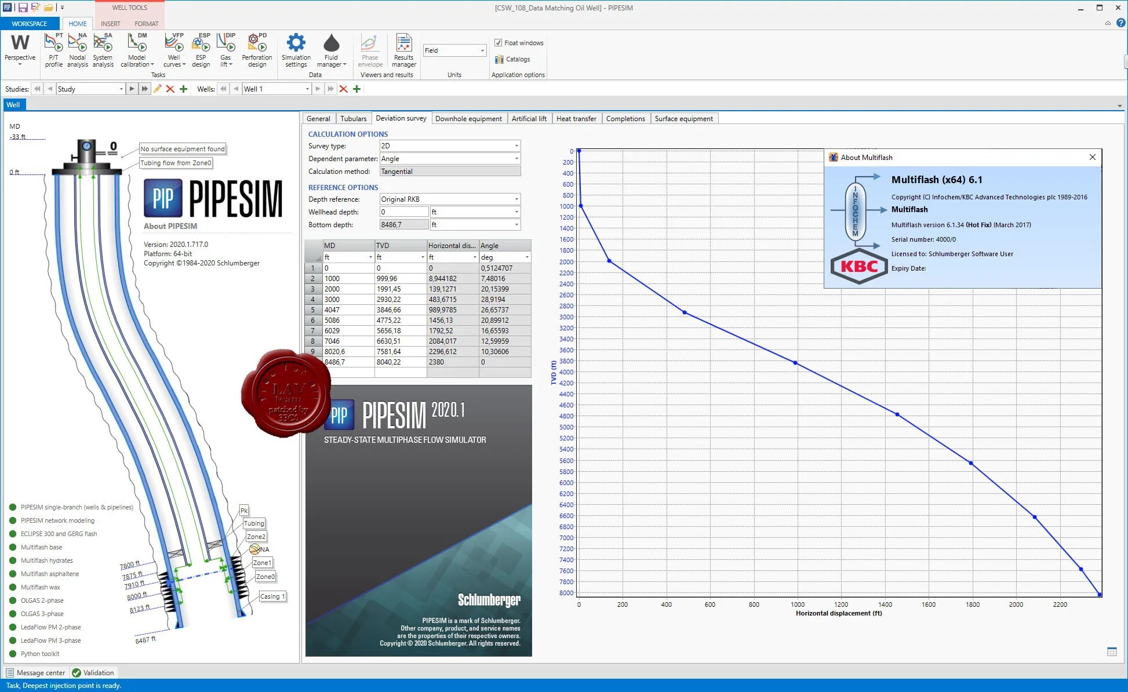1128x692 pixels.
Task: Click the open folder quick-access icon
Action: pos(49,8)
